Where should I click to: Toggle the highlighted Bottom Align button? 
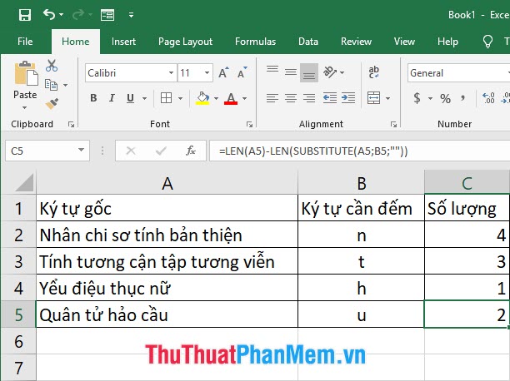click(x=309, y=72)
